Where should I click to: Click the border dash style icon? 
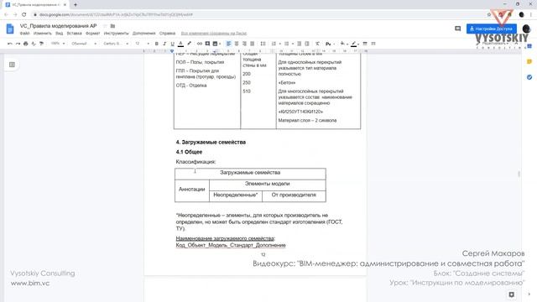[x=373, y=44]
